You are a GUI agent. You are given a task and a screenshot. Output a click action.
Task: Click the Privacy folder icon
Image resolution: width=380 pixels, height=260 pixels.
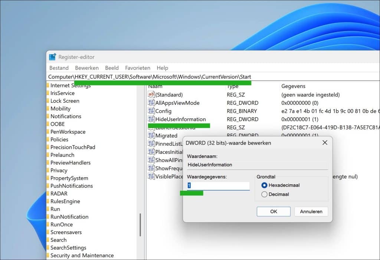[48, 170]
